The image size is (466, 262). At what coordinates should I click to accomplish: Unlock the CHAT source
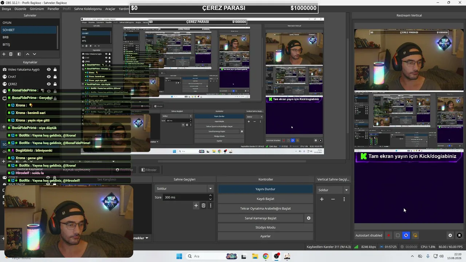55,77
